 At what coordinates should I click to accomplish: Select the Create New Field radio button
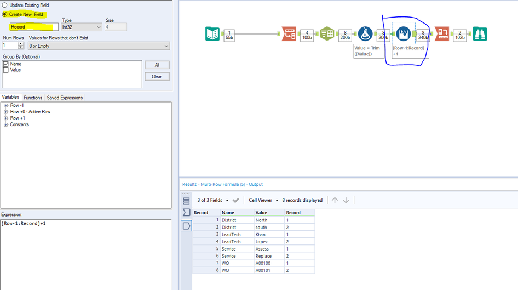coord(4,14)
